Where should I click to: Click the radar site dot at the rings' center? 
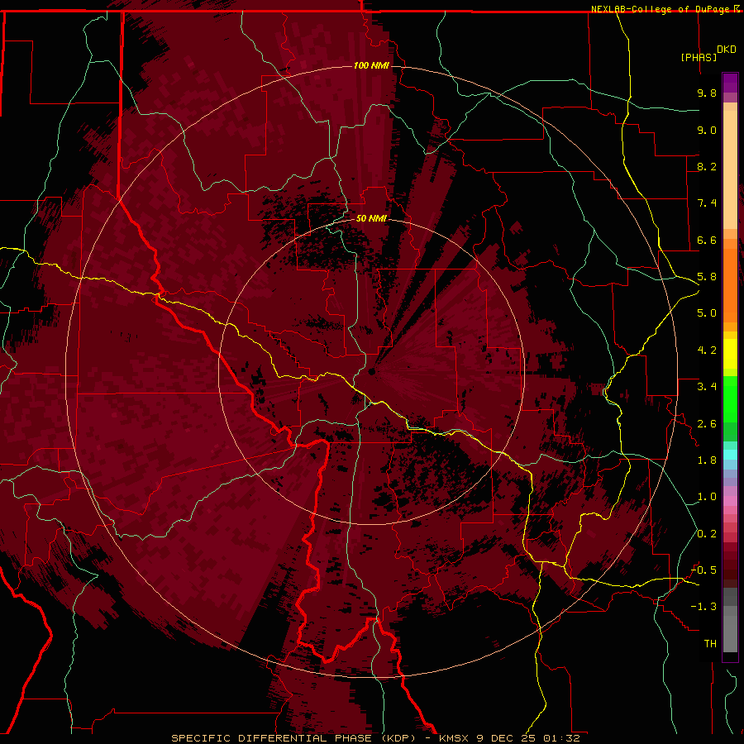coord(371,371)
